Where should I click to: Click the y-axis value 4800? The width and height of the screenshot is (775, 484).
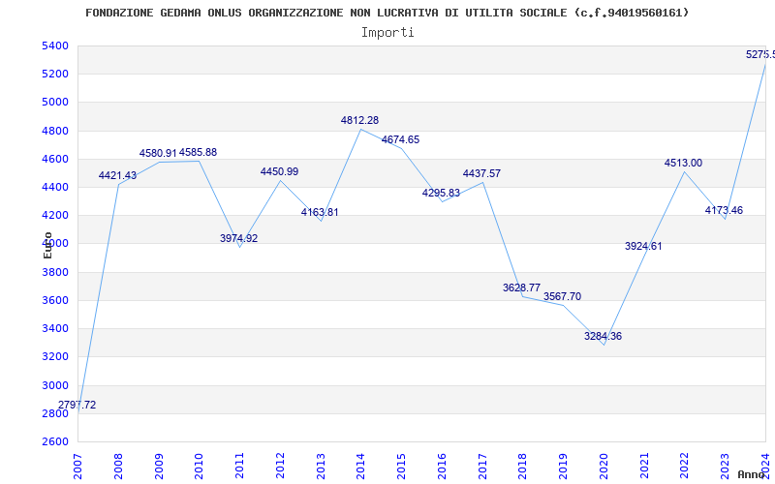56,131
